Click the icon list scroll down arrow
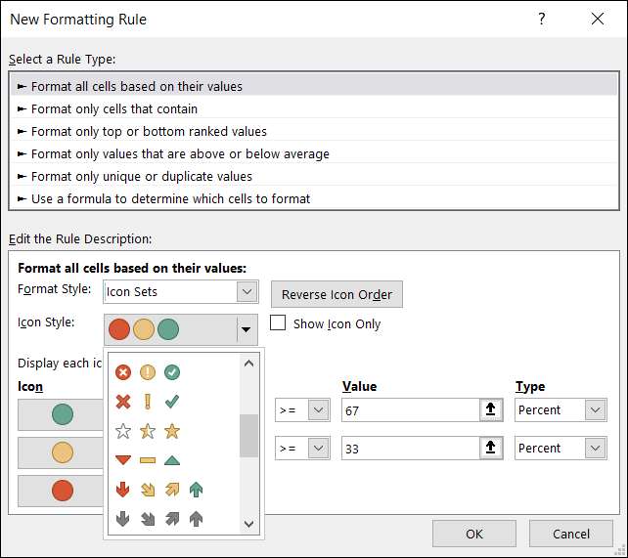 tap(248, 524)
